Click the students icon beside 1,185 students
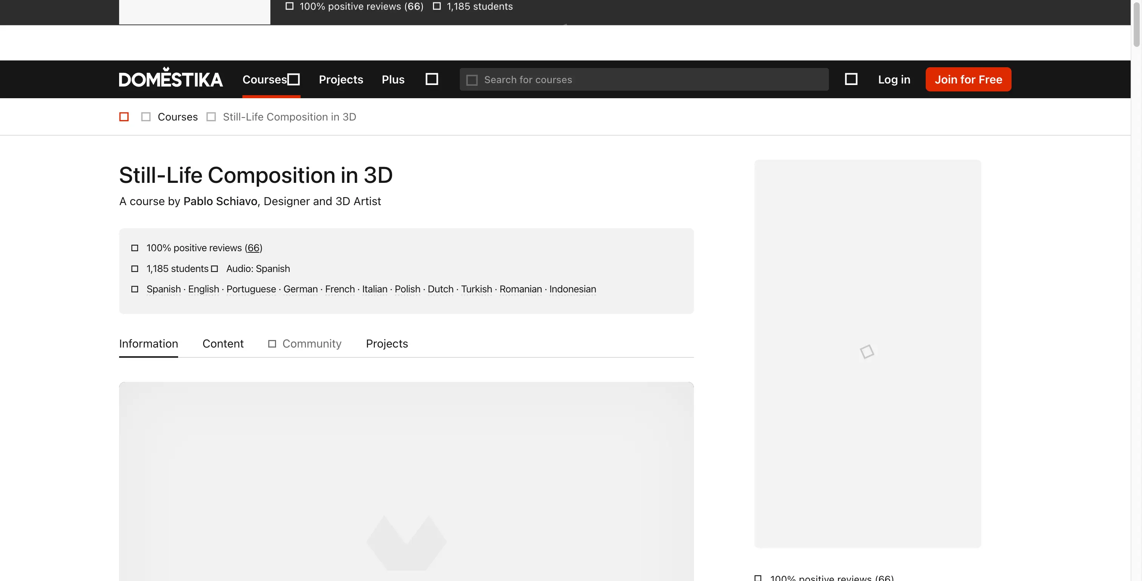 pos(135,269)
